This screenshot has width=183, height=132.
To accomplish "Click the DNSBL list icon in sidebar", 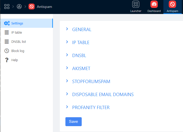I will tap(7, 42).
